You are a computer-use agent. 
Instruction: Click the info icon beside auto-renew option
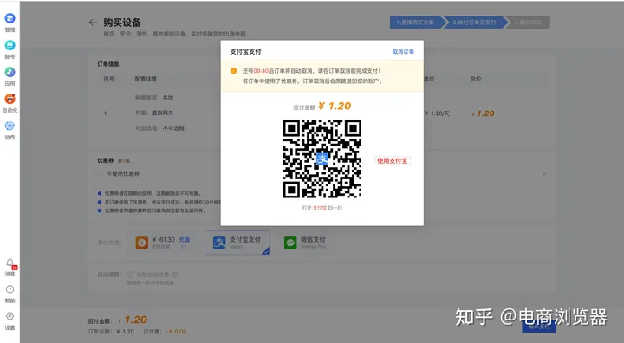click(x=175, y=275)
